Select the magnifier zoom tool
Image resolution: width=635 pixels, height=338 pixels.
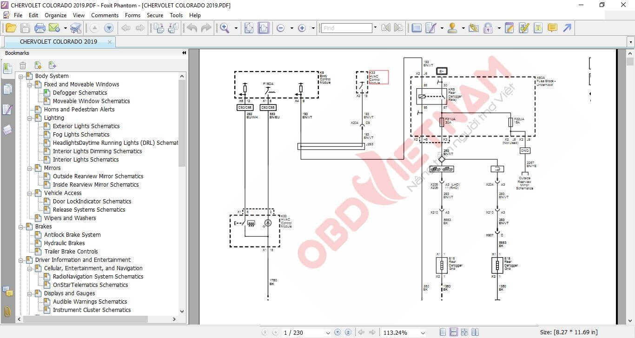click(225, 28)
